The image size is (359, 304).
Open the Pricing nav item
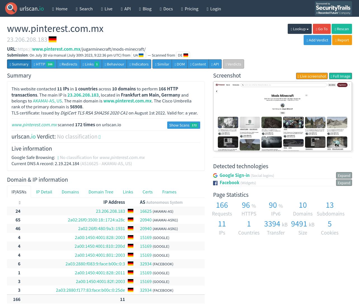pyautogui.click(x=190, y=9)
